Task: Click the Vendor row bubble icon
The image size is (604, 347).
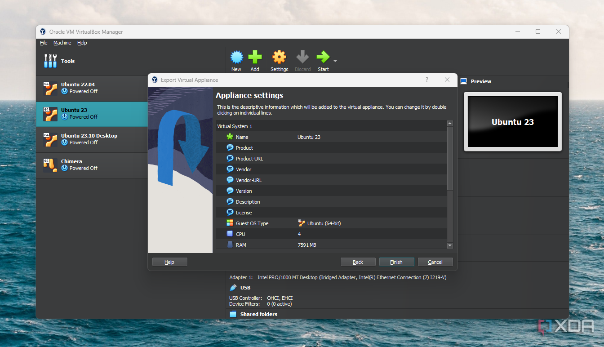Action: pos(230,169)
